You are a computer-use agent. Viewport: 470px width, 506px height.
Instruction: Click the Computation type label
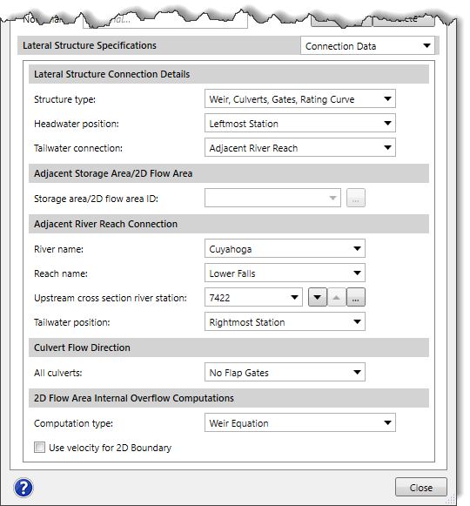click(x=73, y=423)
